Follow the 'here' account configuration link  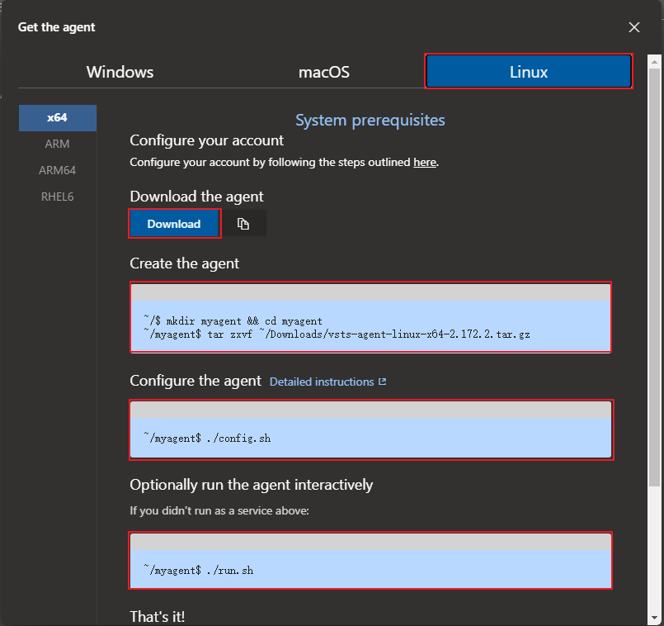tap(424, 163)
